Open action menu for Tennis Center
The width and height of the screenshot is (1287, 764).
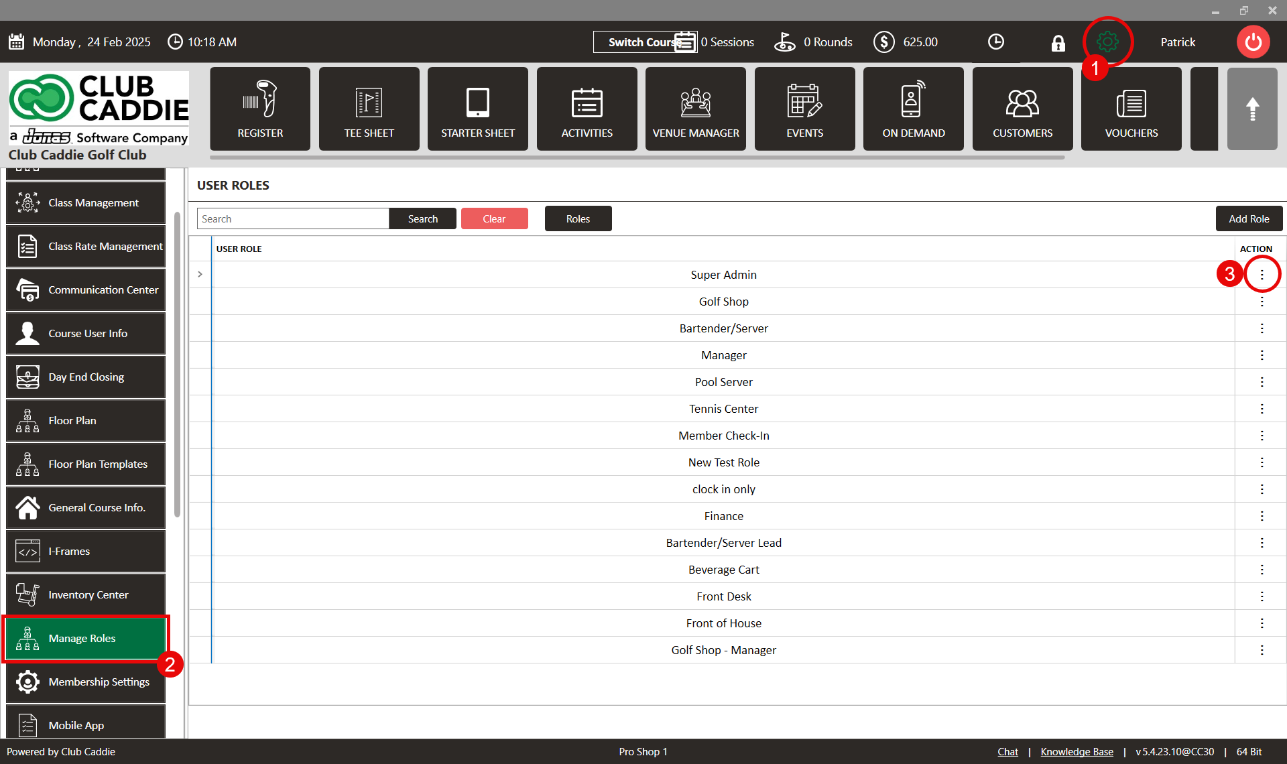click(1262, 409)
